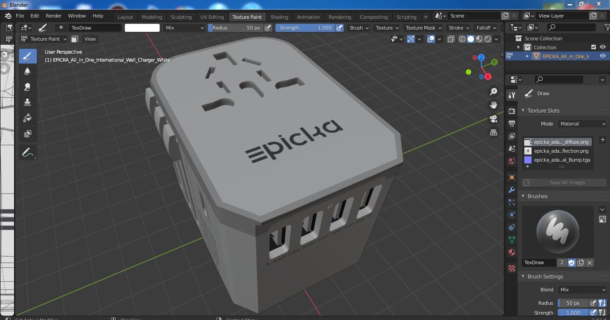Enable wireframe viewport shading
The image size is (610, 320).
point(462,39)
